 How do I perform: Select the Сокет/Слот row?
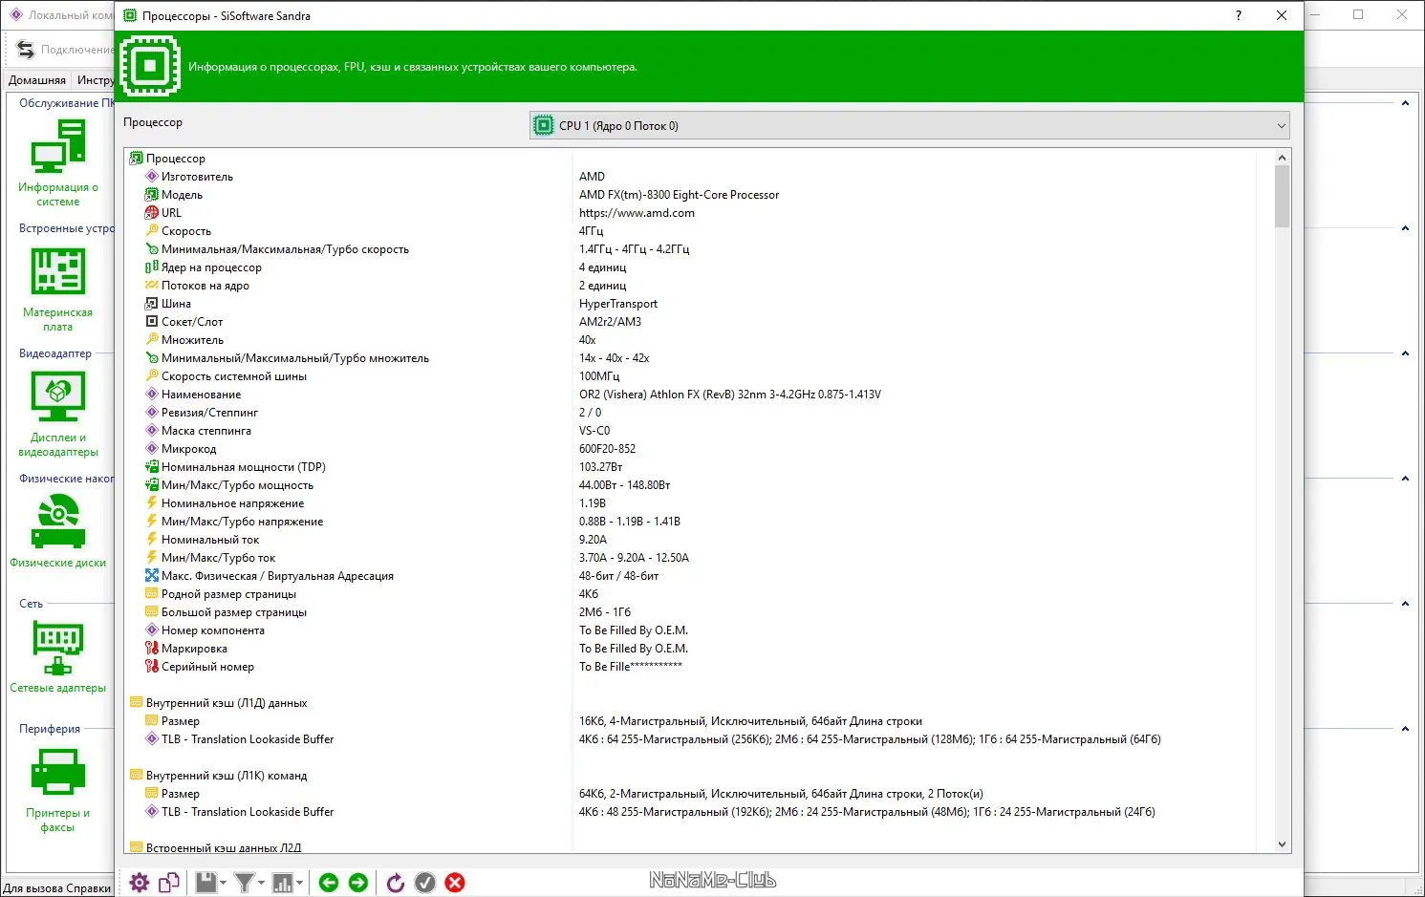tap(192, 322)
